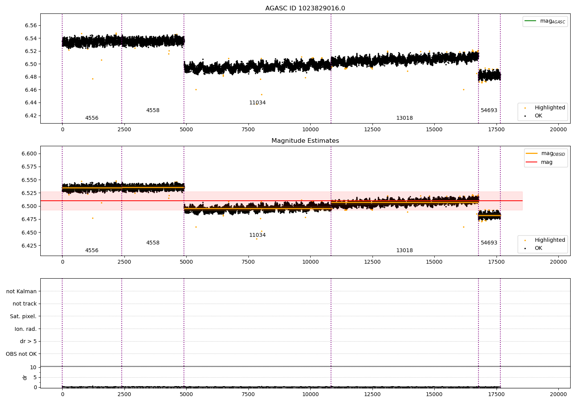Viewport: 576px width, 403px height.
Task: Click the "Magnitude Estimates" plot title
Action: (305, 141)
